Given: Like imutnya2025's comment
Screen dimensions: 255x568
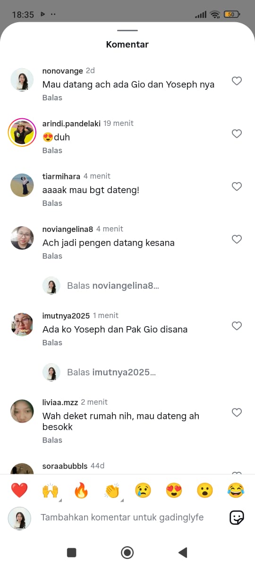Looking at the screenshot, I should [x=237, y=326].
